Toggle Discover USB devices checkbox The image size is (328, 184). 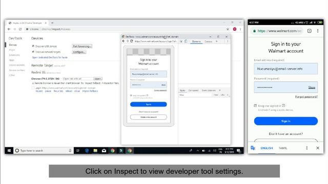[33, 46]
